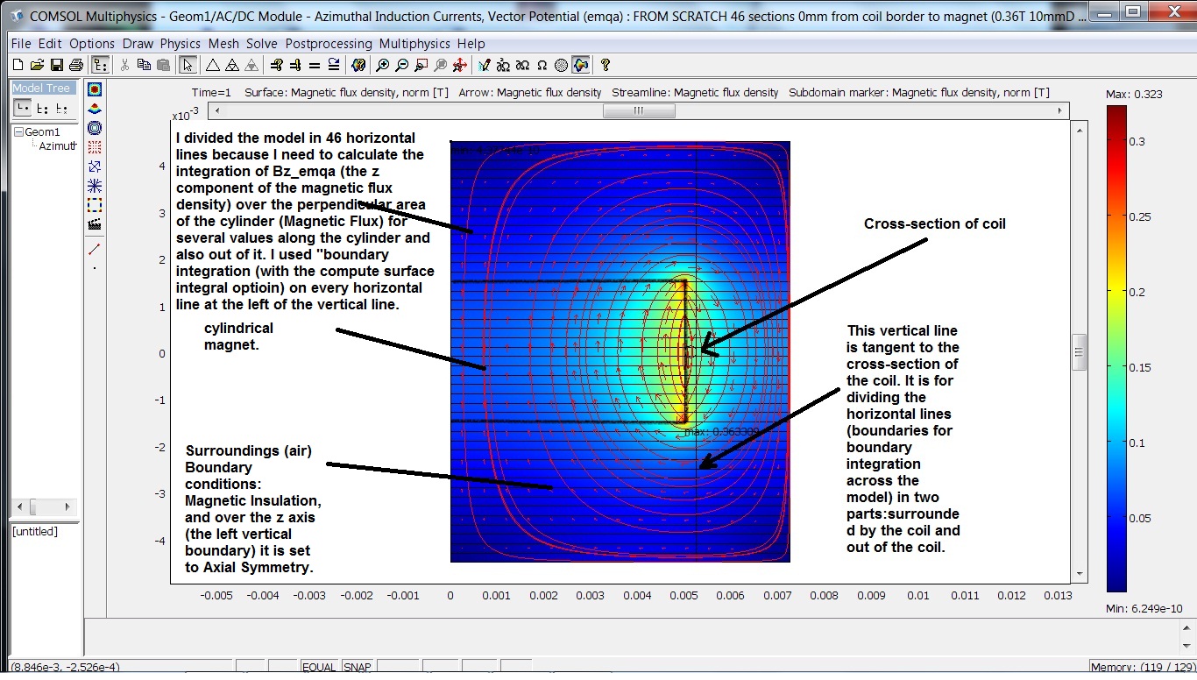The width and height of the screenshot is (1197, 680).
Task: Toggle the Model Tree panel toolbar button
Action: 101,65
